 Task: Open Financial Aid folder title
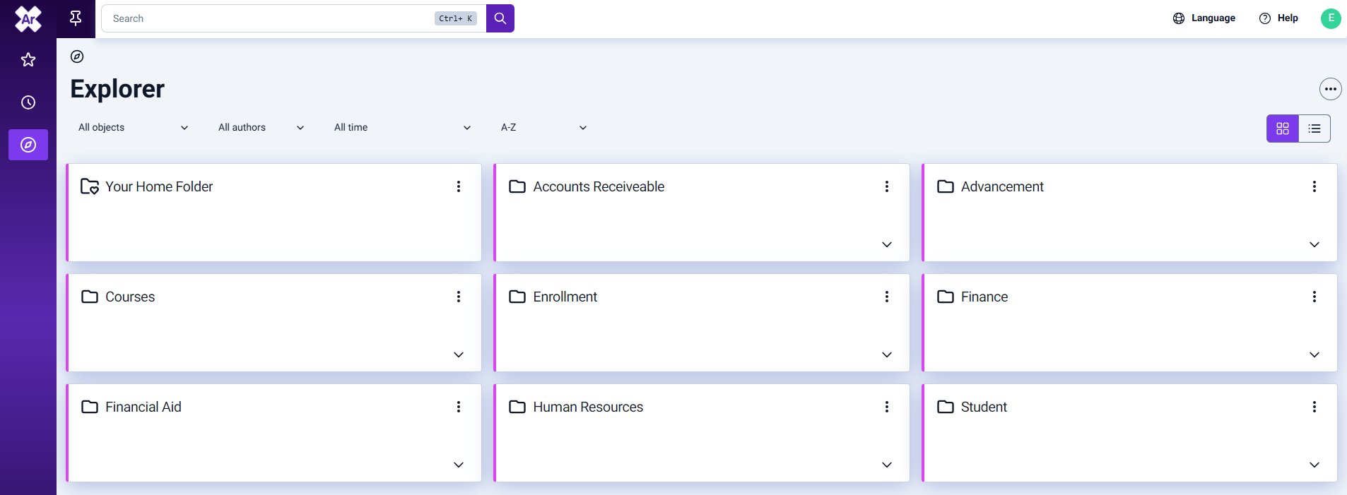click(143, 407)
